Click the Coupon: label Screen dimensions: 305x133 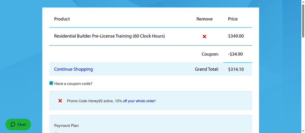click(210, 54)
